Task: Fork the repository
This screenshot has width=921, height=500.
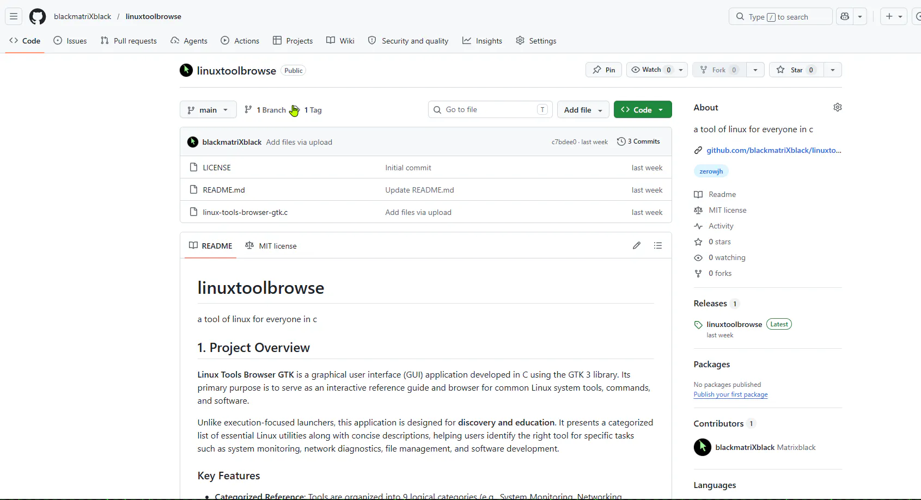Action: 719,70
